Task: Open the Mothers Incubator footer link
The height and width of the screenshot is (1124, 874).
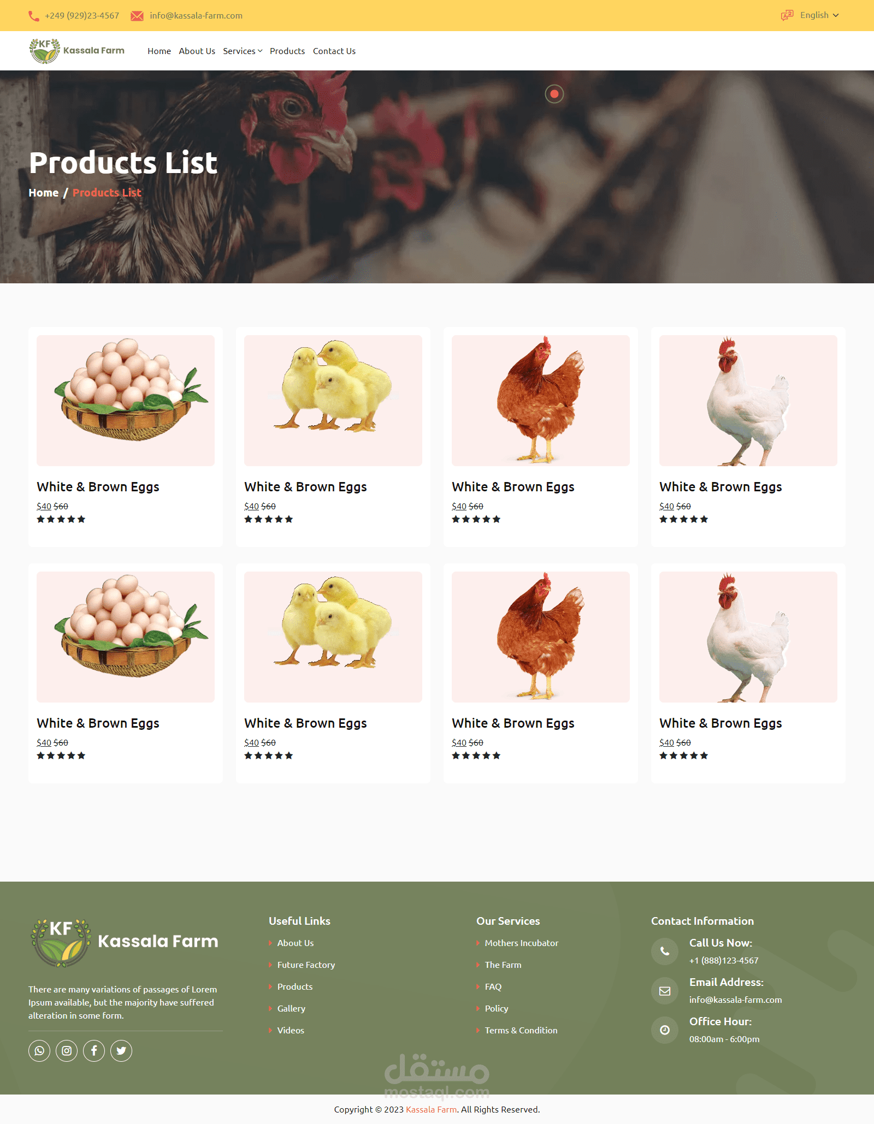Action: (521, 943)
